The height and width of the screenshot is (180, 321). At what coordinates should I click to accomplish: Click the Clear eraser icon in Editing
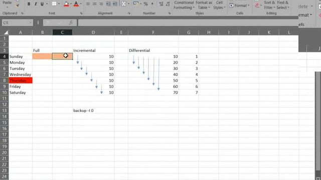click(257, 5)
